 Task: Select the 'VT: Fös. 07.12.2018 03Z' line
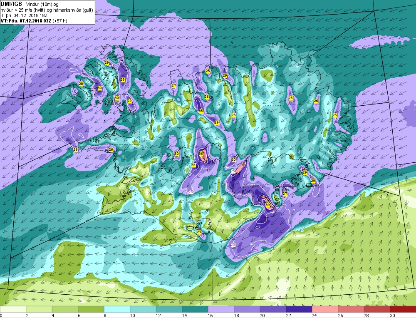(x=26, y=21)
